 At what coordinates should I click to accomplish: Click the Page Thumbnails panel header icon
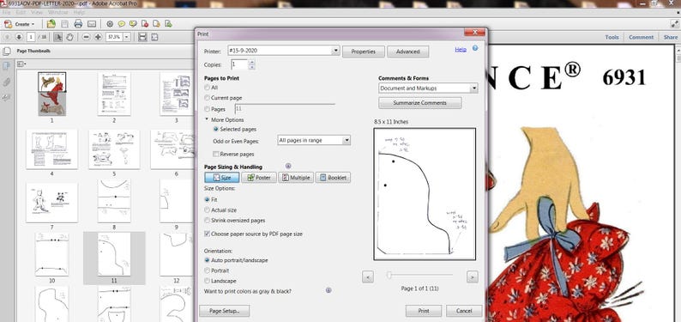pos(7,52)
